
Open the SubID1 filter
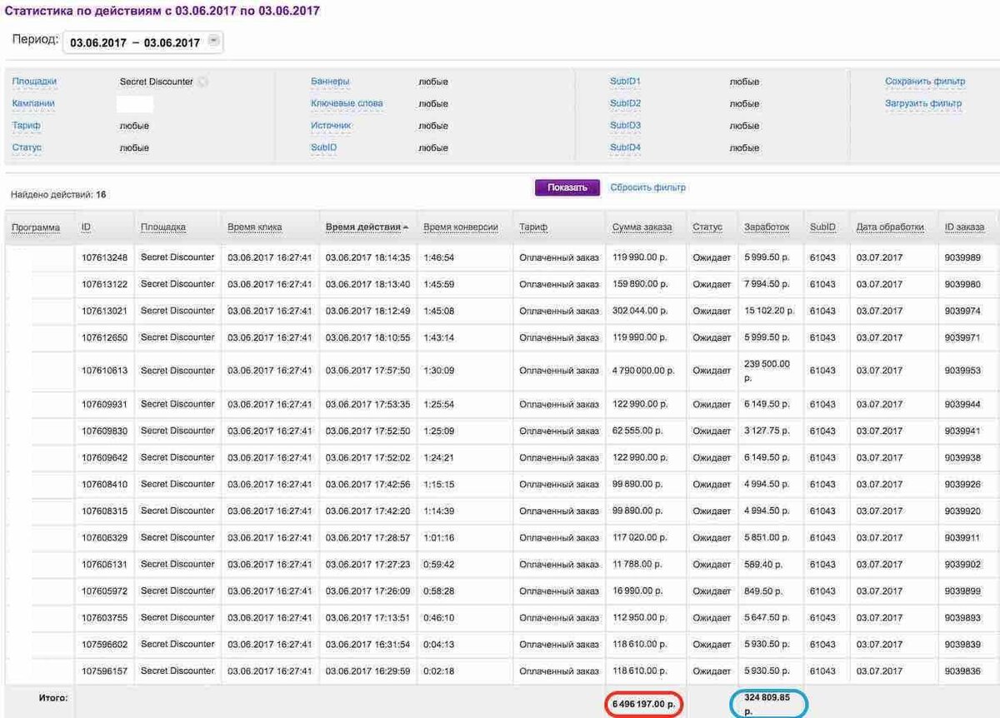pyautogui.click(x=625, y=82)
